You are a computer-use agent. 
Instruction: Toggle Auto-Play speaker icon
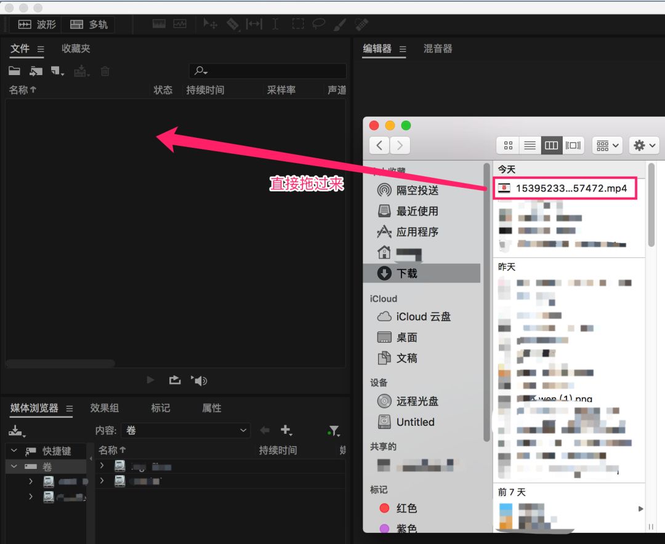click(199, 380)
